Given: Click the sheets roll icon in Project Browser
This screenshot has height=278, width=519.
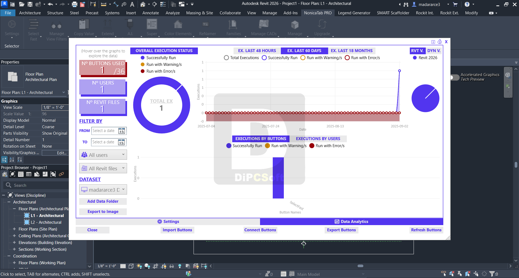Looking at the screenshot, I should pyautogui.click(x=37, y=174).
